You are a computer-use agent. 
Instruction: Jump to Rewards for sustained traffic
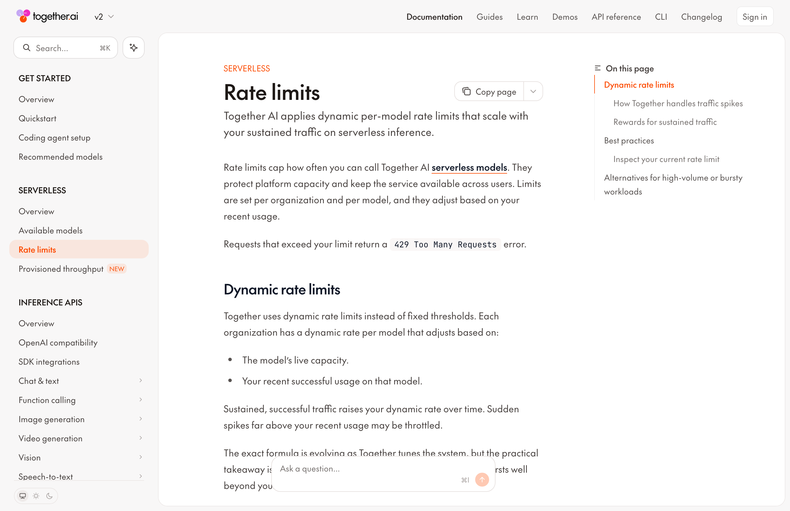pyautogui.click(x=665, y=122)
